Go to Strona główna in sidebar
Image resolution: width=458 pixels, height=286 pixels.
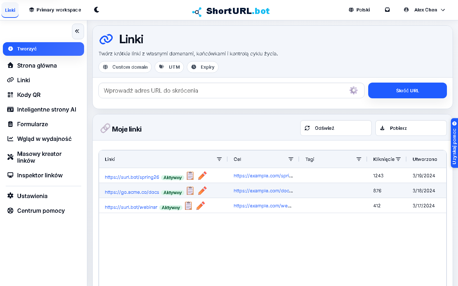(x=43, y=65)
